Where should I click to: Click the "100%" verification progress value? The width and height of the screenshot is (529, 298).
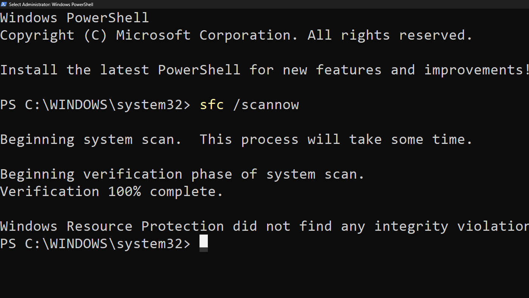click(124, 191)
